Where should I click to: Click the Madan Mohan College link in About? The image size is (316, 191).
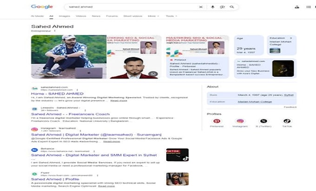pyautogui.click(x=255, y=102)
